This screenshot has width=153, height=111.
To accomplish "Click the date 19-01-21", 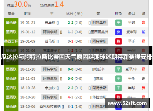I will 28,23.
